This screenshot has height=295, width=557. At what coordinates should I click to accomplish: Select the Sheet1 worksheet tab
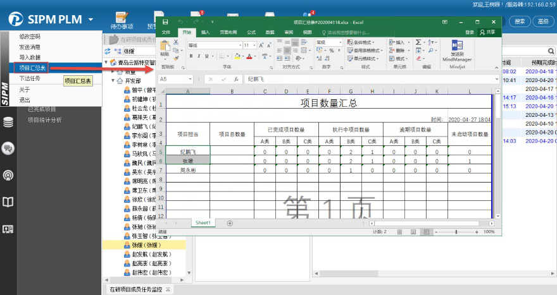203,223
